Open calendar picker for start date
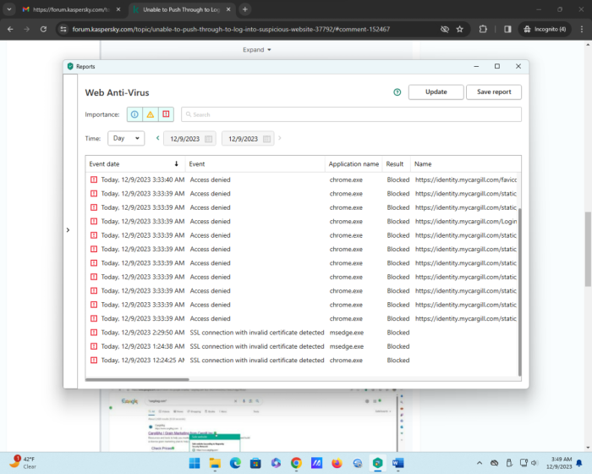The height and width of the screenshot is (474, 592). pyautogui.click(x=208, y=139)
